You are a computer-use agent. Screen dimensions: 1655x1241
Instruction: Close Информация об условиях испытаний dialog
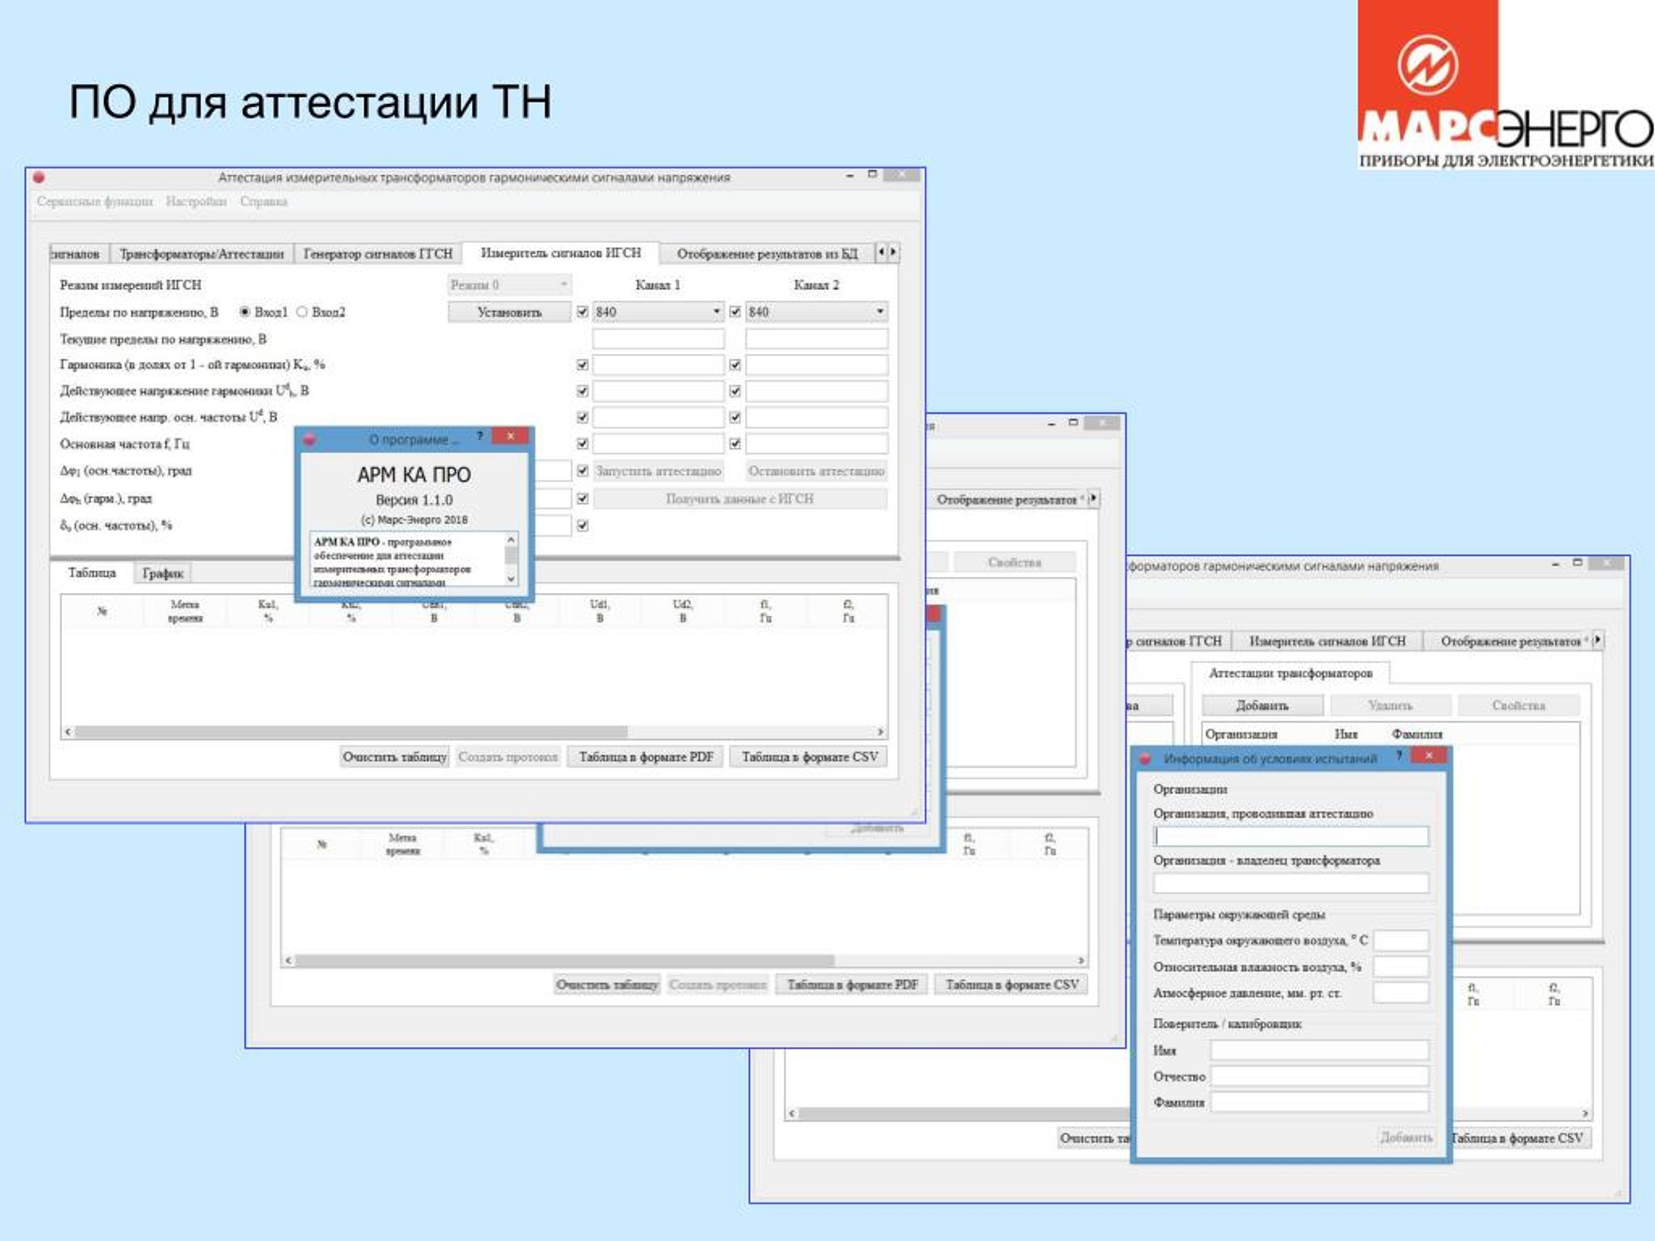tap(1428, 756)
